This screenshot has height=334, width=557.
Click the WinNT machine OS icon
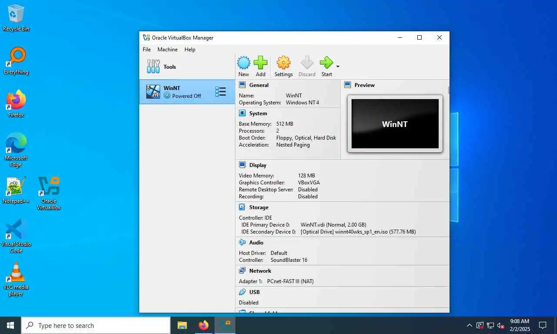(153, 91)
